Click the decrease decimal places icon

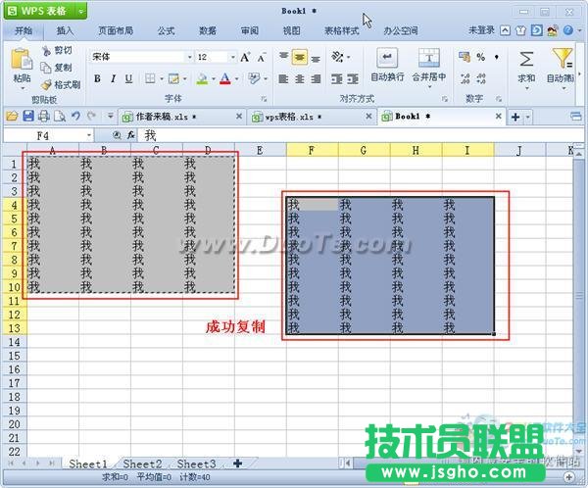pos(481,78)
